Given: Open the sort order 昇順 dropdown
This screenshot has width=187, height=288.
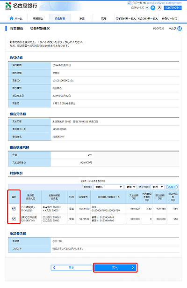Looking at the screenshot, I should tap(131, 187).
